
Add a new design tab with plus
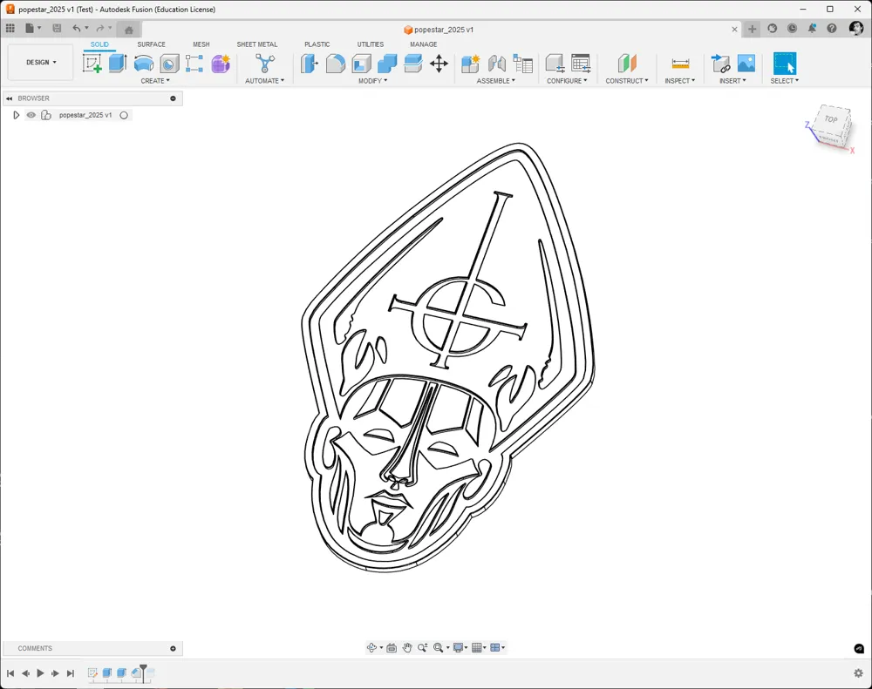click(x=752, y=29)
